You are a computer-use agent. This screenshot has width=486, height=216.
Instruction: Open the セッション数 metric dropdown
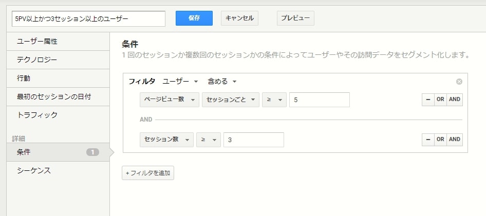coord(166,140)
